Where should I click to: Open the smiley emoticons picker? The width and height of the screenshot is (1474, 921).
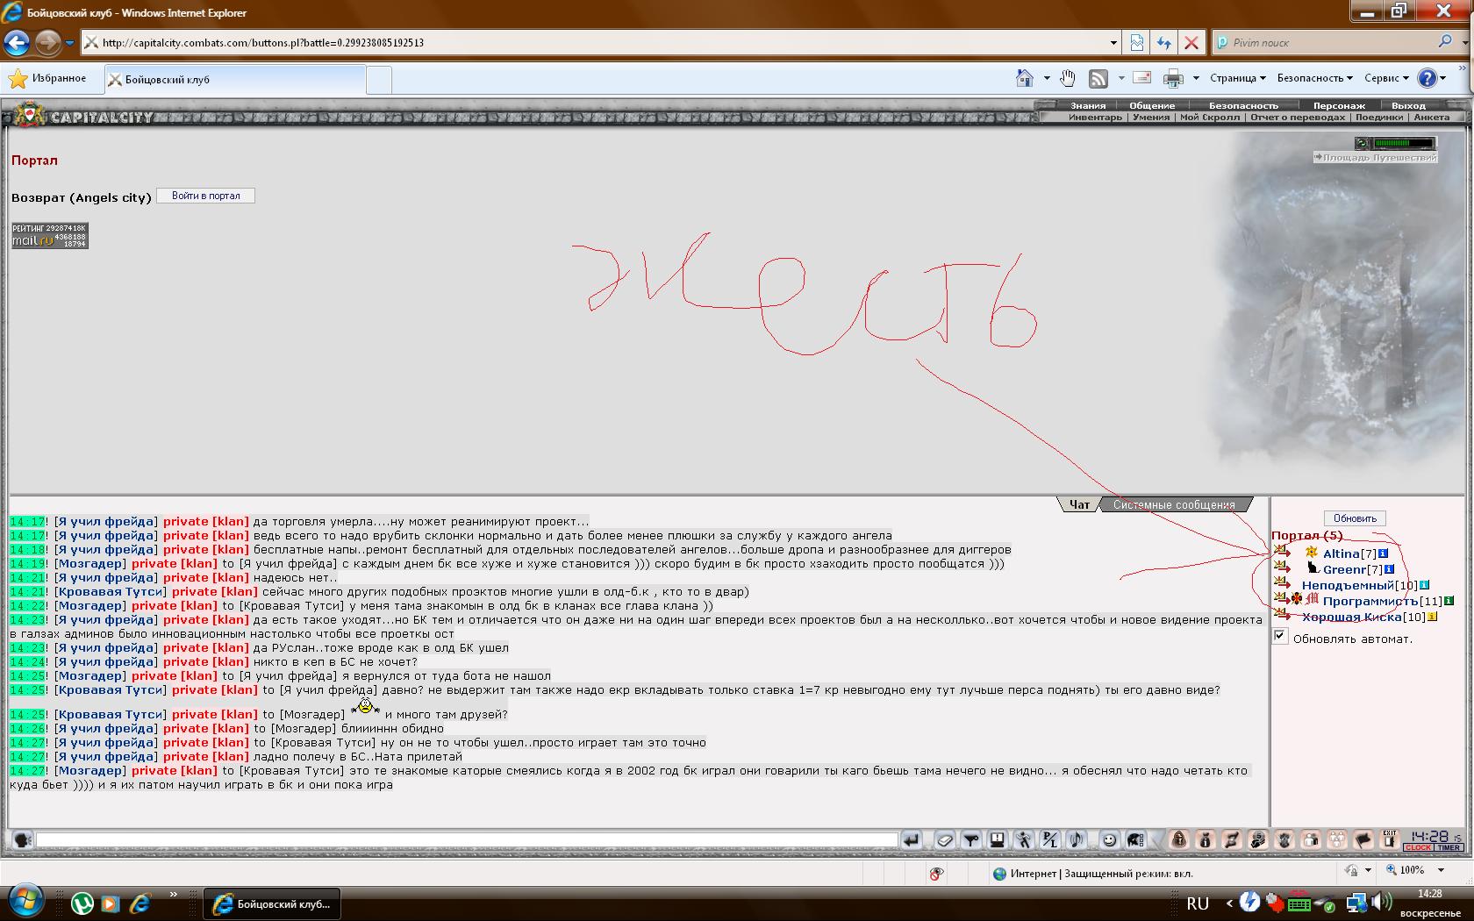click(1109, 840)
